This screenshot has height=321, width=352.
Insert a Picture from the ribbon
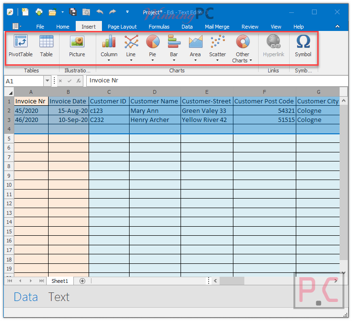coord(77,47)
